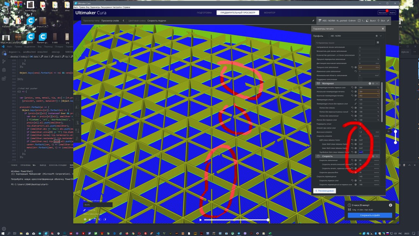Click Величина отката value field 1.3

pyautogui.click(x=369, y=132)
